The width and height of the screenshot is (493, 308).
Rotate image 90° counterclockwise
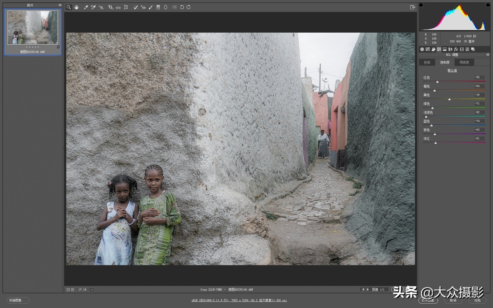182,7
